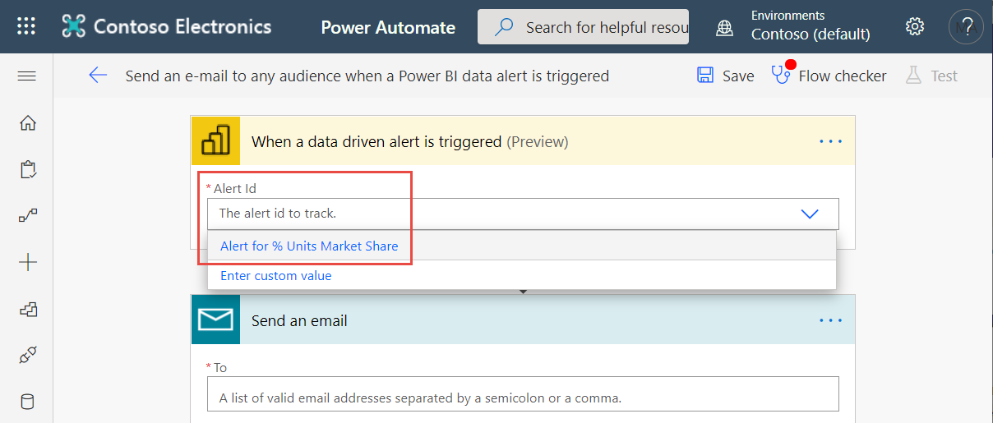This screenshot has height=423, width=993.
Task: Open Action items clipboard icon
Action: click(x=28, y=170)
